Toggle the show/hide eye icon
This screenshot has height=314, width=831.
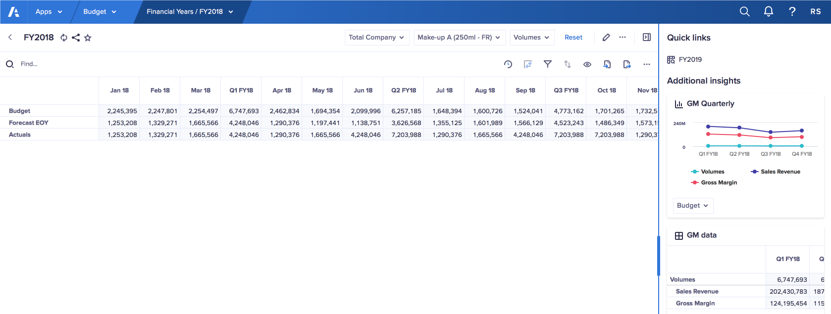[587, 64]
